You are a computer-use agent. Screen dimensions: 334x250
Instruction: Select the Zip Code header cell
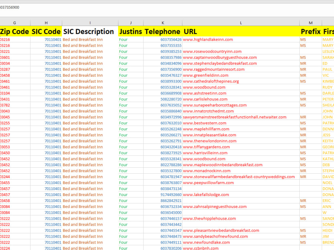(x=15, y=31)
